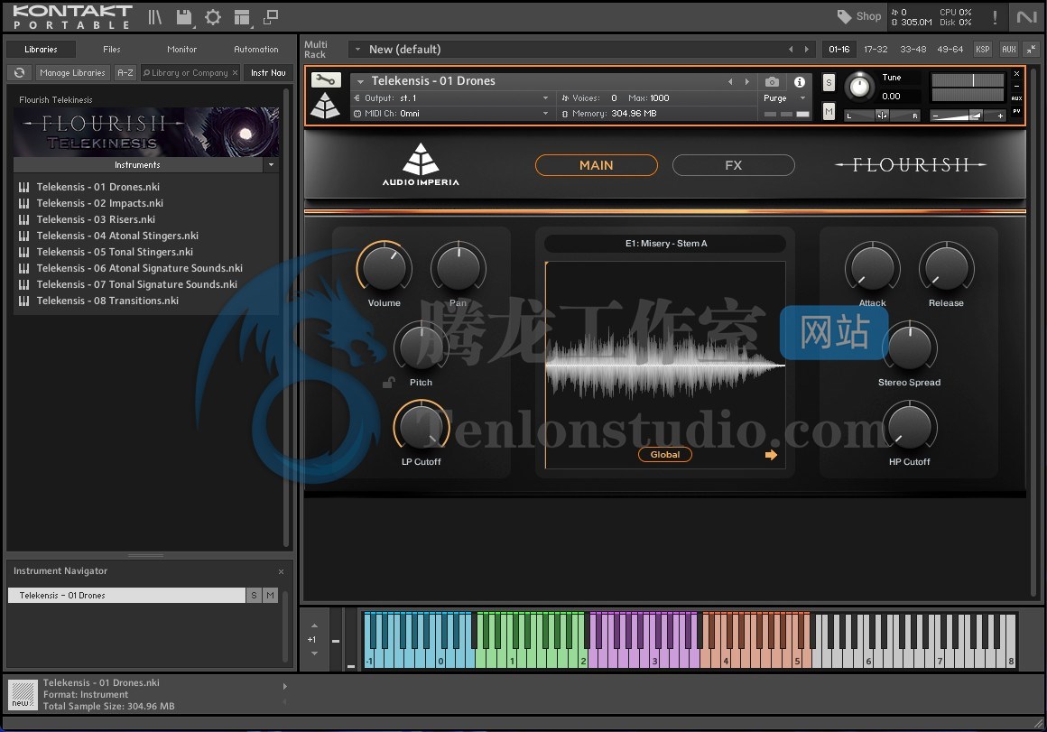Click the LP Cutoff knob
The image size is (1047, 732).
(422, 426)
